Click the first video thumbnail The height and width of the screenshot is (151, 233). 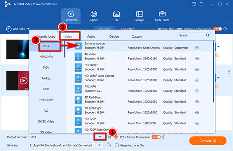point(18,49)
